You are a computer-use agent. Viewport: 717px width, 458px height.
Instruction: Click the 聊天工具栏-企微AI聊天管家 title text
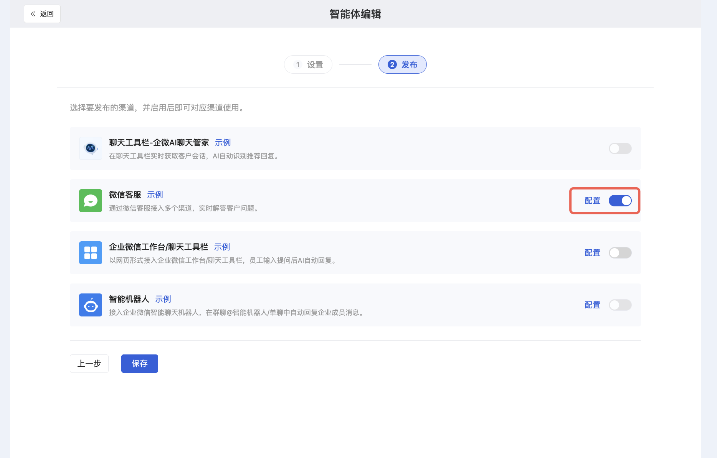(159, 143)
